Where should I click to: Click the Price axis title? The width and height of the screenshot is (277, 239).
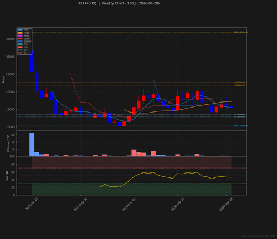3,79
